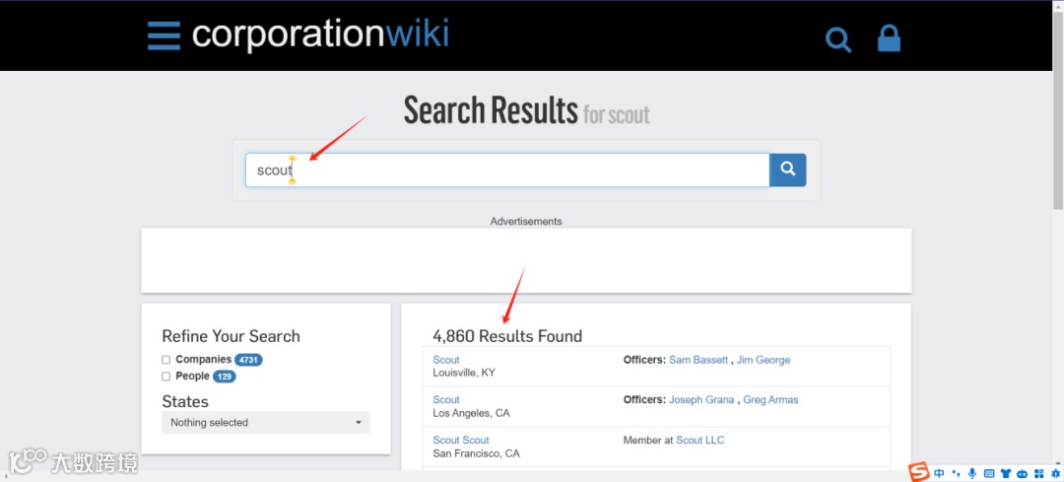Enable the People filter checkbox
This screenshot has width=1064, height=482.
[166, 377]
